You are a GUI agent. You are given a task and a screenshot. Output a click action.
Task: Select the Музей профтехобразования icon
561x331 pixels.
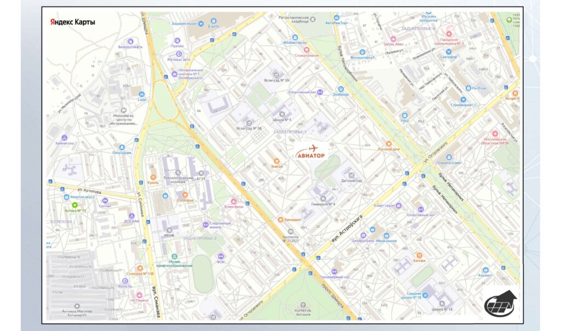tap(174, 256)
